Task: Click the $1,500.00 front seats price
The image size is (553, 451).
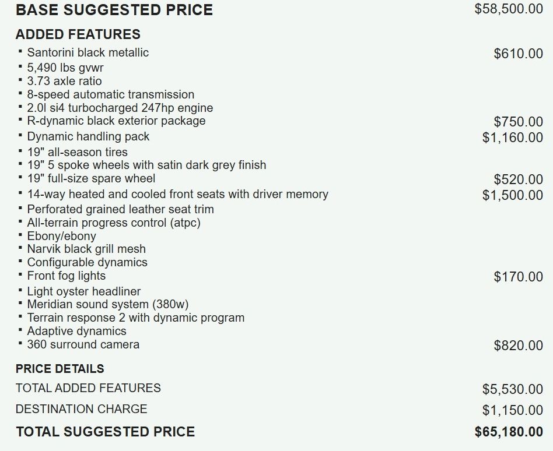Action: pyautogui.click(x=512, y=195)
